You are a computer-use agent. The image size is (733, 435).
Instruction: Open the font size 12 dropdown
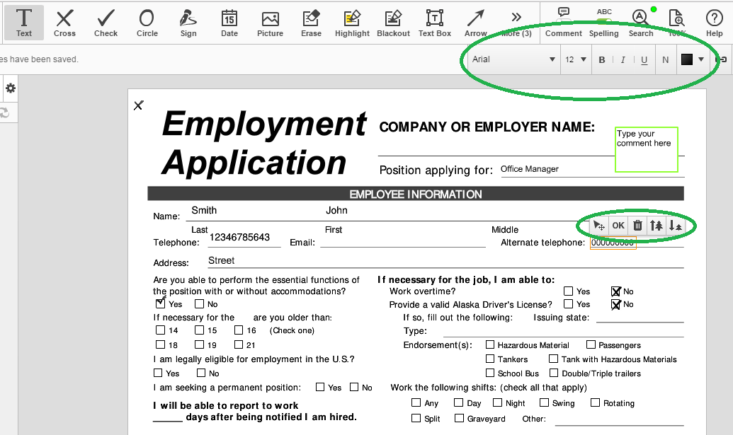[576, 59]
